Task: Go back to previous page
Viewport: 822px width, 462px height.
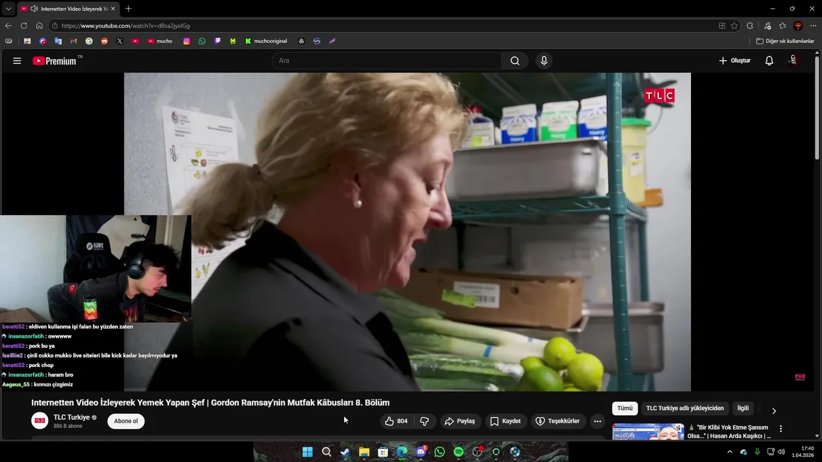Action: (8, 26)
